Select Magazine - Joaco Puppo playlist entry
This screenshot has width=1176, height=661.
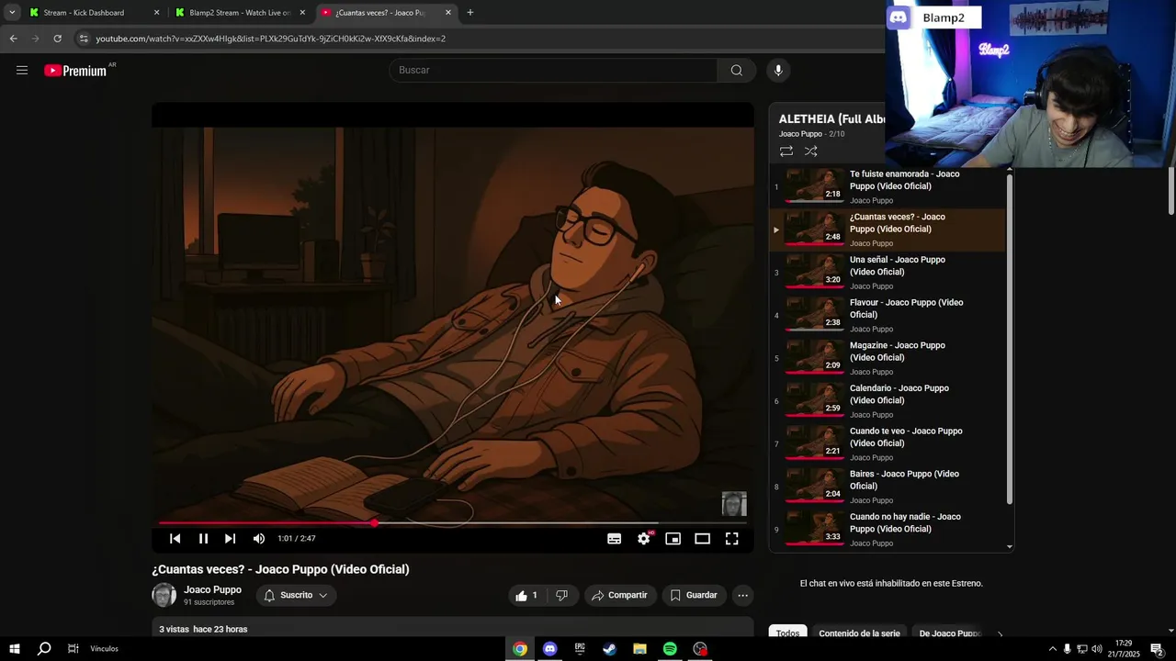[887, 358]
